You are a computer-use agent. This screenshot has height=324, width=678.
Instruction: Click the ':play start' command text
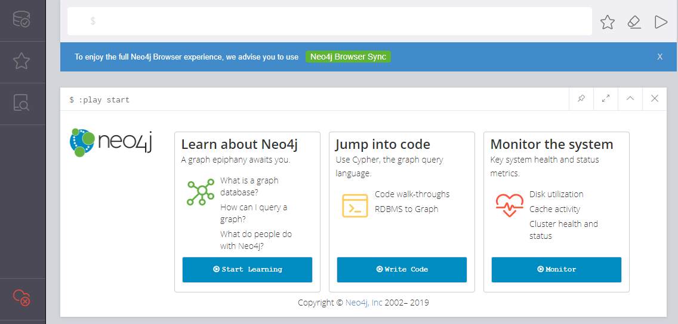[x=104, y=100]
